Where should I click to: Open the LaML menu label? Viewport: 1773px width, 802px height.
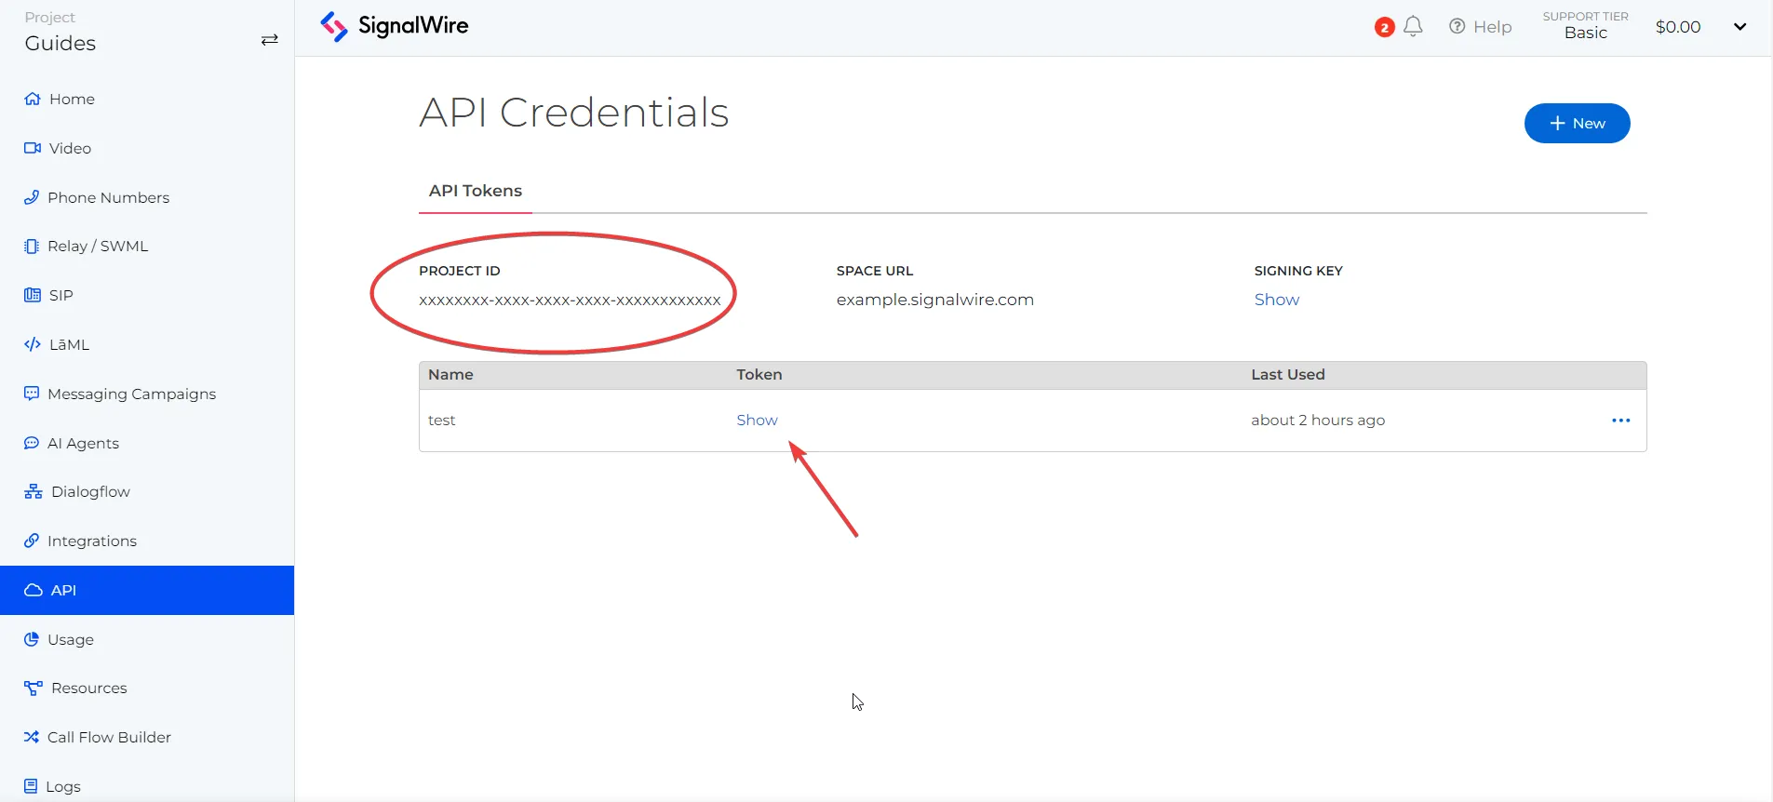point(70,344)
